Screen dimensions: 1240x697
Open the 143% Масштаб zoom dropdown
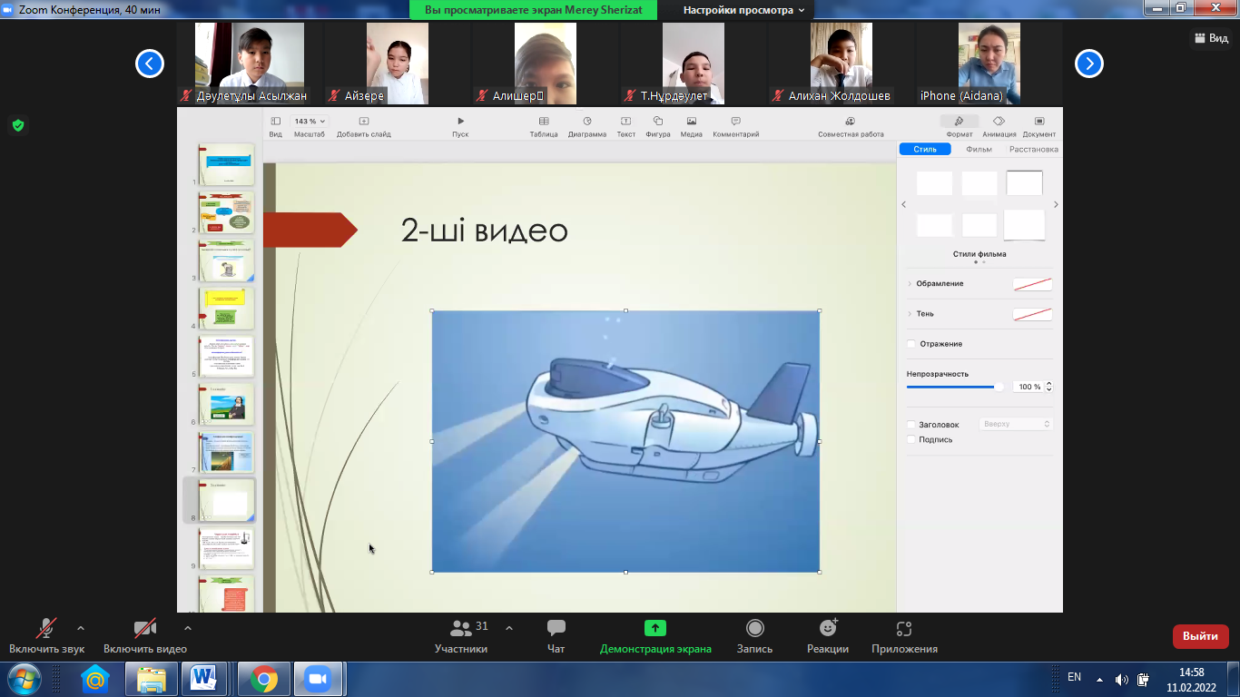(x=309, y=121)
